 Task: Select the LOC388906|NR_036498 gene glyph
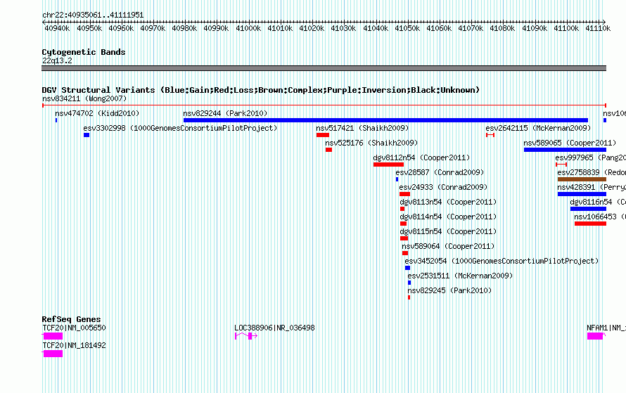pos(246,336)
